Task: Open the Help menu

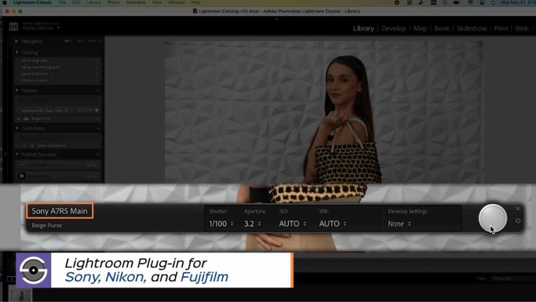Action: point(196,2)
